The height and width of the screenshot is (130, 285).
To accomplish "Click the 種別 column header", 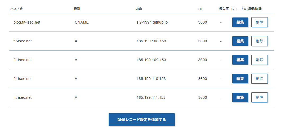I will pos(77,9).
